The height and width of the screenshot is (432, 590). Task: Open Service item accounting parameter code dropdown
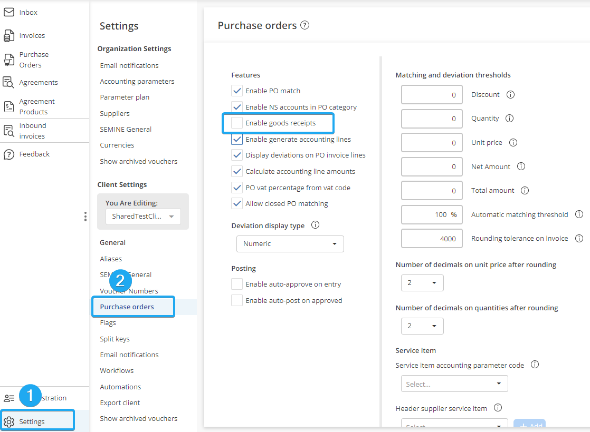(454, 384)
